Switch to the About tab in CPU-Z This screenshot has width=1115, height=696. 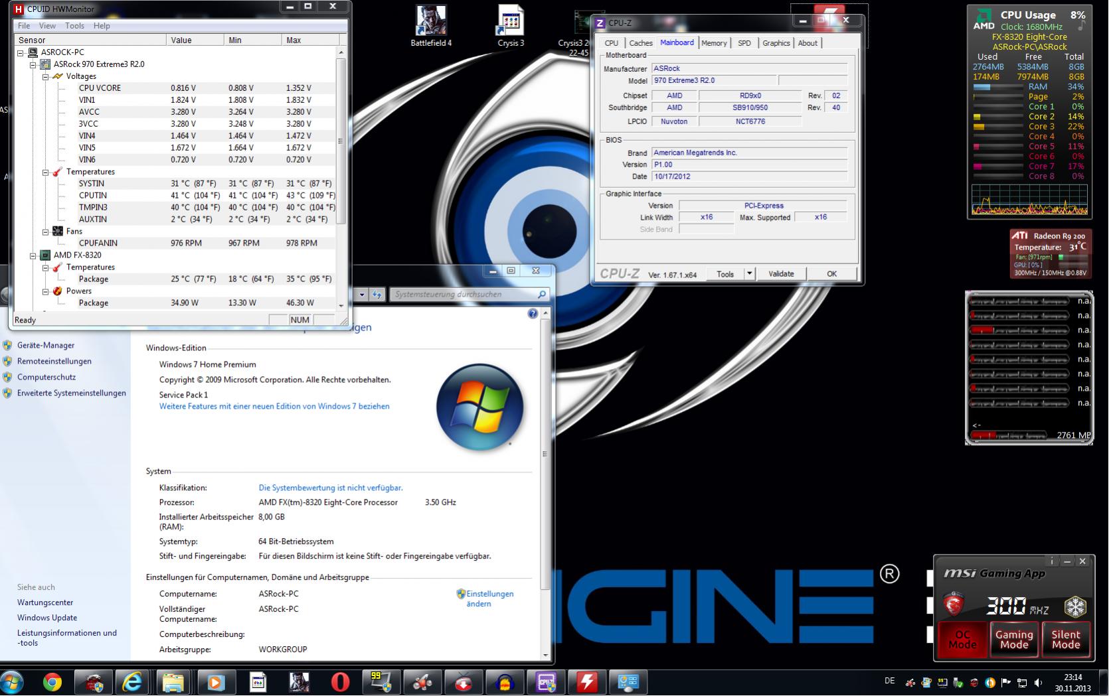coord(808,43)
